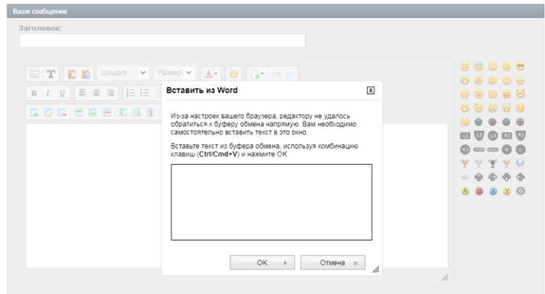This screenshot has height=294, width=545.
Task: Click the paste from Word toolbar icon
Action: (x=86, y=74)
